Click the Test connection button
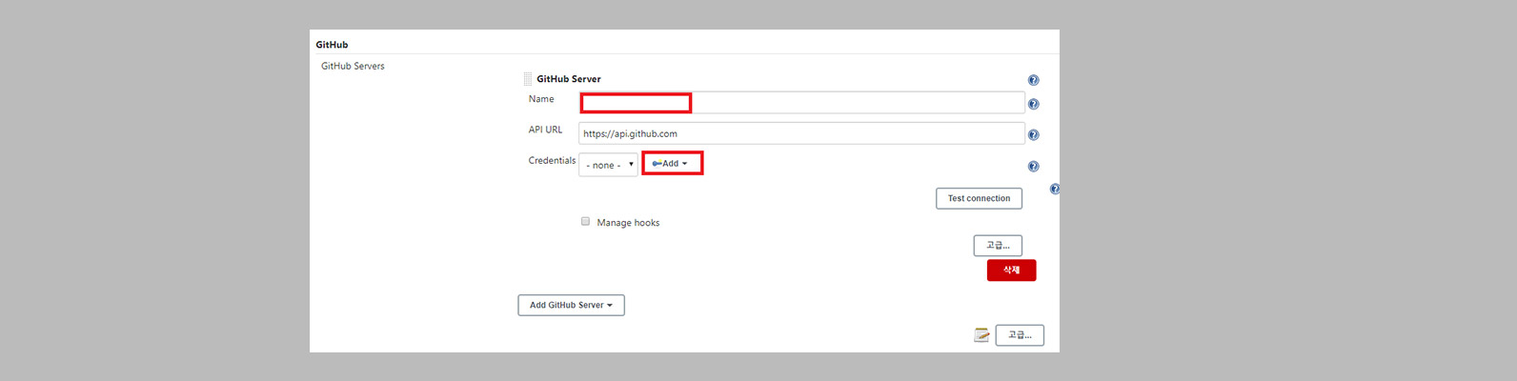This screenshot has width=1517, height=381. [x=979, y=198]
